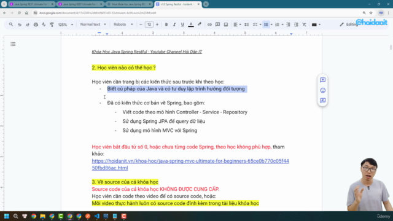Screen dimensions: 393x221
Task: Suggest edits from the side panel
Action: (323, 101)
